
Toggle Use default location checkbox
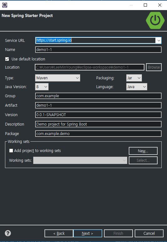click(7, 59)
